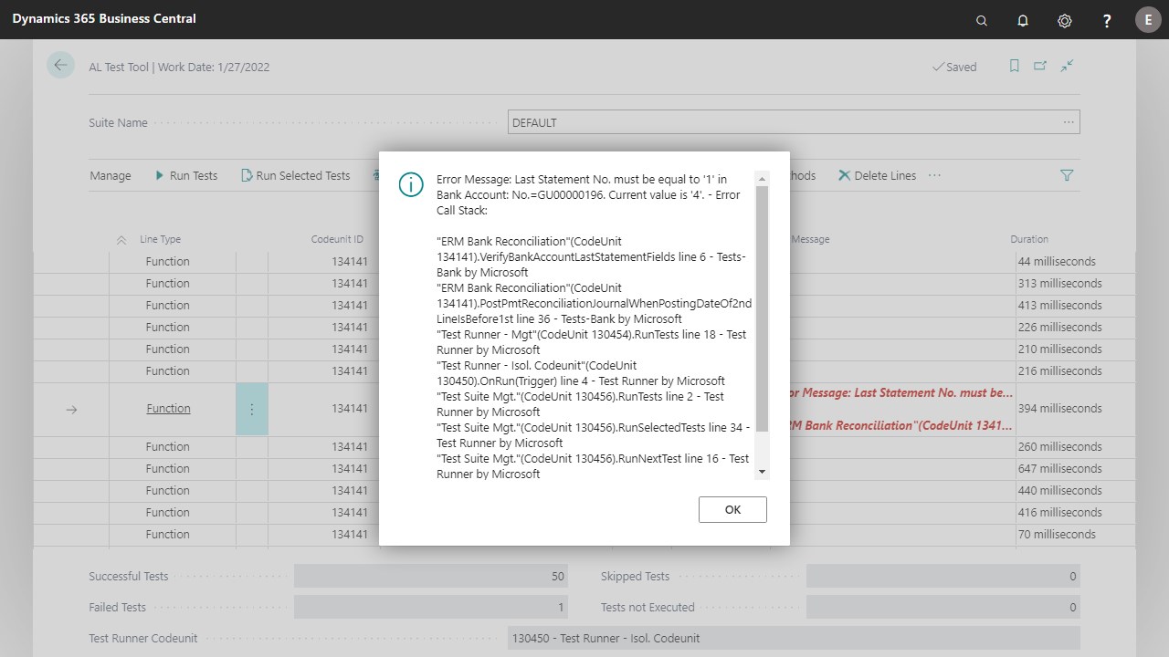Open Help question mark icon
The width and height of the screenshot is (1169, 657).
pyautogui.click(x=1107, y=20)
